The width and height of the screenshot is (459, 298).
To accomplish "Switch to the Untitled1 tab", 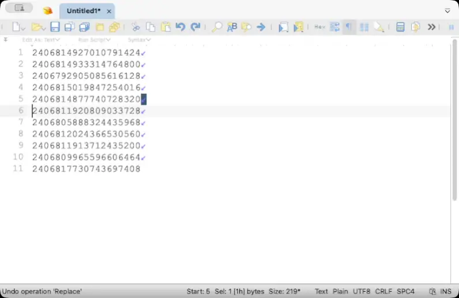I will click(x=83, y=11).
